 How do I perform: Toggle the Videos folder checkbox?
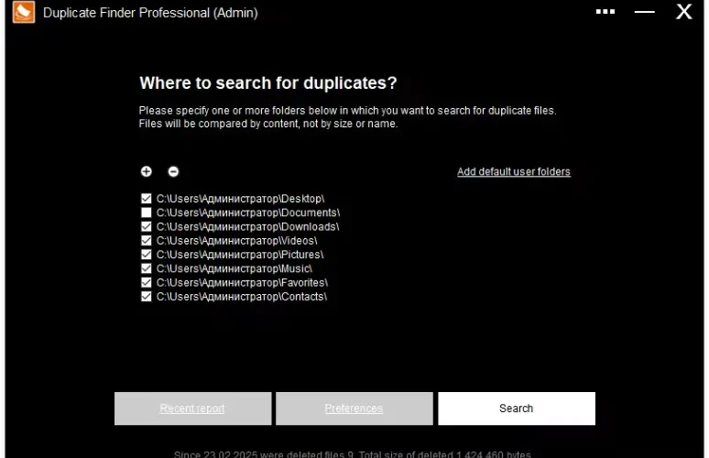146,241
